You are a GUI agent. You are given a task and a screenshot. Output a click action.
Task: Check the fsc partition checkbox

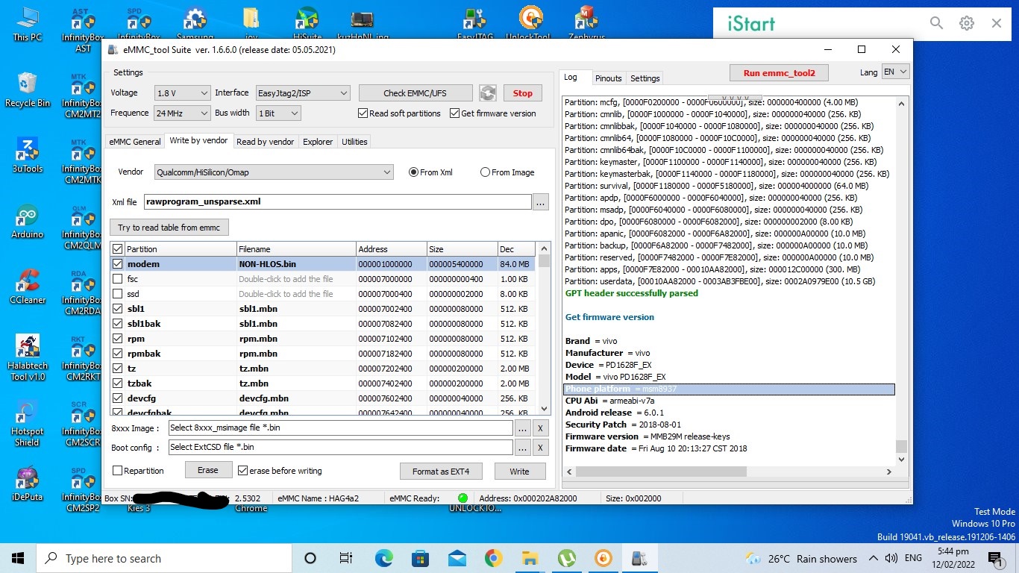point(117,279)
